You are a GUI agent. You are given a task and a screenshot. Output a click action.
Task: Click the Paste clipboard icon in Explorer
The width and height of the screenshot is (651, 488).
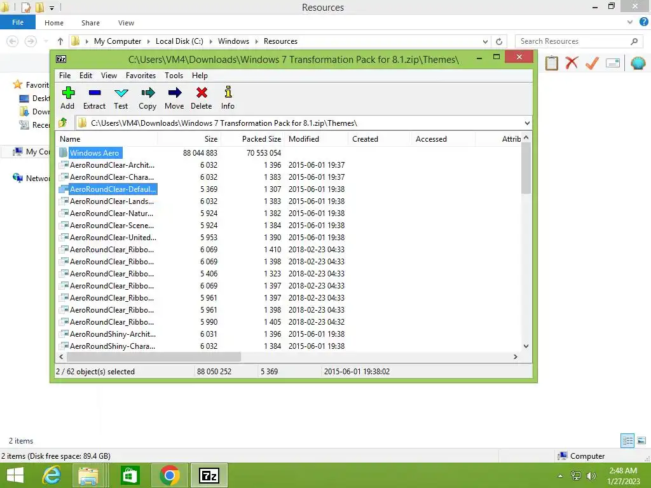pyautogui.click(x=551, y=63)
